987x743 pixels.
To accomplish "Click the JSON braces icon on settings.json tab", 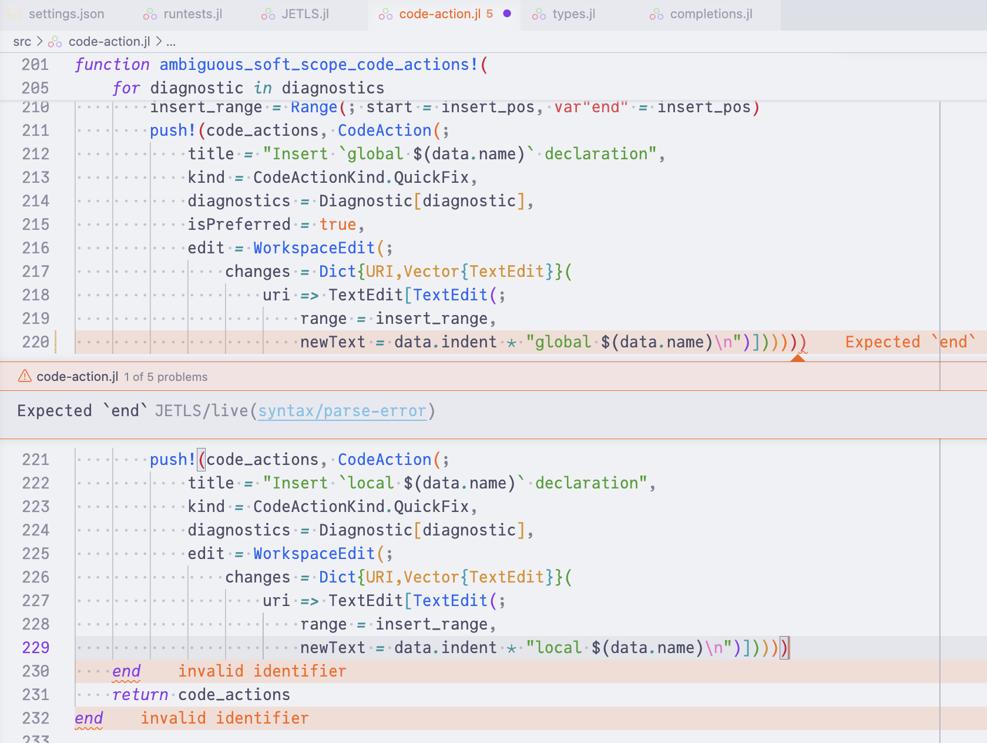I will (x=16, y=14).
